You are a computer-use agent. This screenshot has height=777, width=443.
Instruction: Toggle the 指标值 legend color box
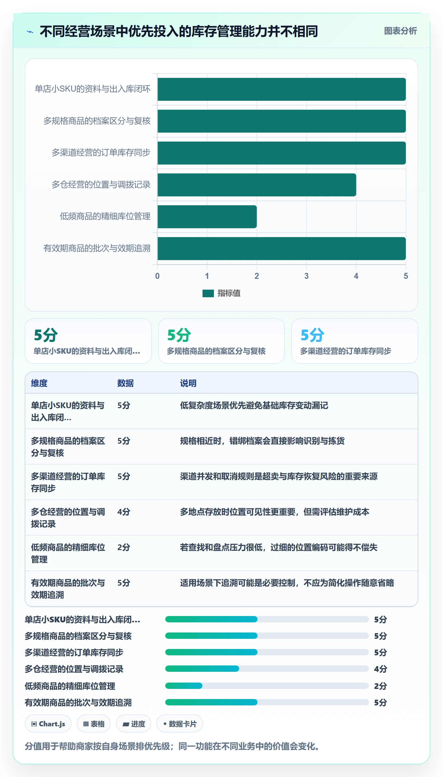click(x=208, y=293)
